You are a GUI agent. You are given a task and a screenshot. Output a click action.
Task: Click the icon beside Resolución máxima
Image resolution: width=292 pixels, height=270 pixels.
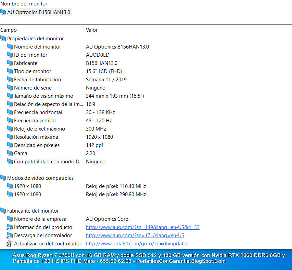point(10,137)
